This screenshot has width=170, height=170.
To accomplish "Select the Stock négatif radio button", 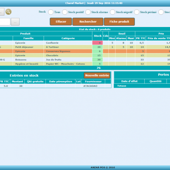I will pos(112,12).
